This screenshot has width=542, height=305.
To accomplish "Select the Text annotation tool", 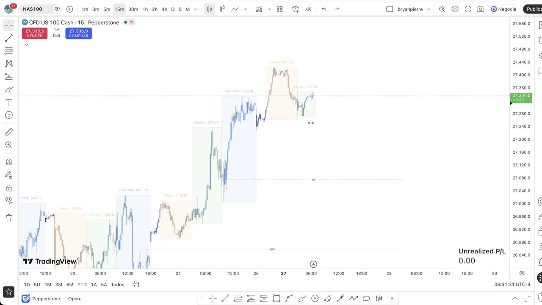I will [9, 103].
